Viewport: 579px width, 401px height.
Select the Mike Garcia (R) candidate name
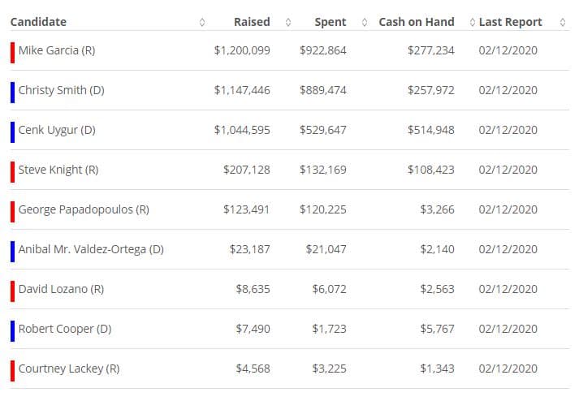click(x=56, y=50)
